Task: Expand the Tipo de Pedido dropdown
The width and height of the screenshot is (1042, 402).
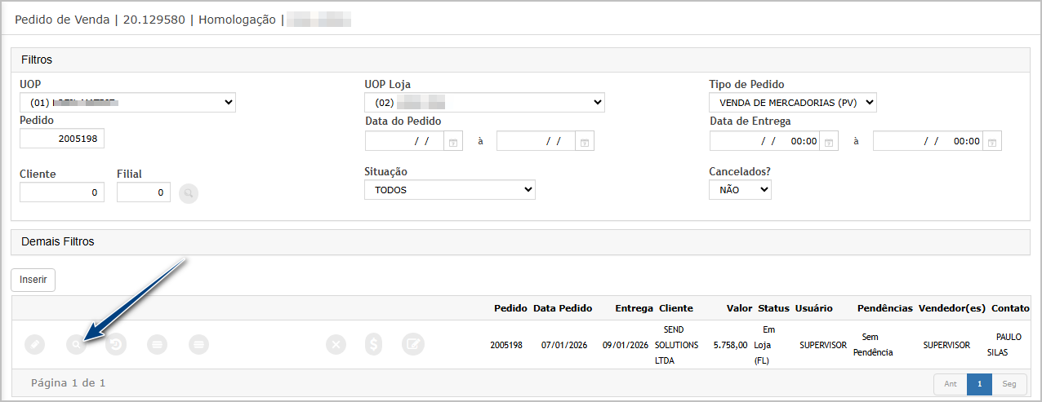Action: [x=792, y=103]
